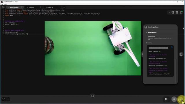The width and height of the screenshot is (185, 104).
Task: Copy the example code snippet
Action: [x=172, y=47]
